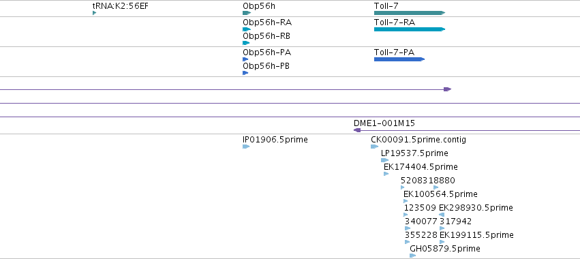Click the Obp56h-RB transcript arrow

click(246, 43)
